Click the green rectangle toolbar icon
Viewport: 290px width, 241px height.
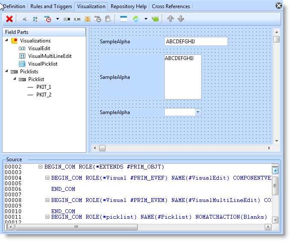point(155,19)
